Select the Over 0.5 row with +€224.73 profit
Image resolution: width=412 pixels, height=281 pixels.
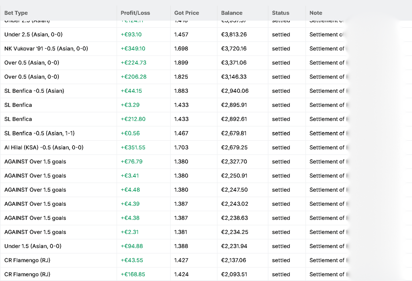coord(32,63)
